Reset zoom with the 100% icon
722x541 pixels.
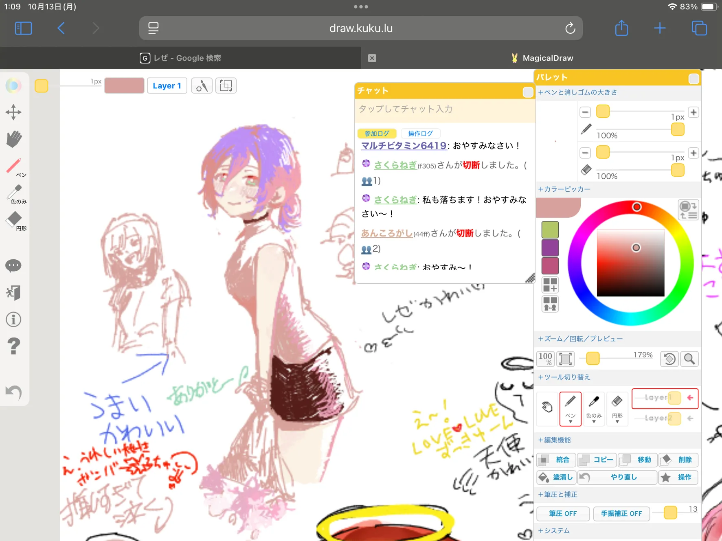point(545,359)
